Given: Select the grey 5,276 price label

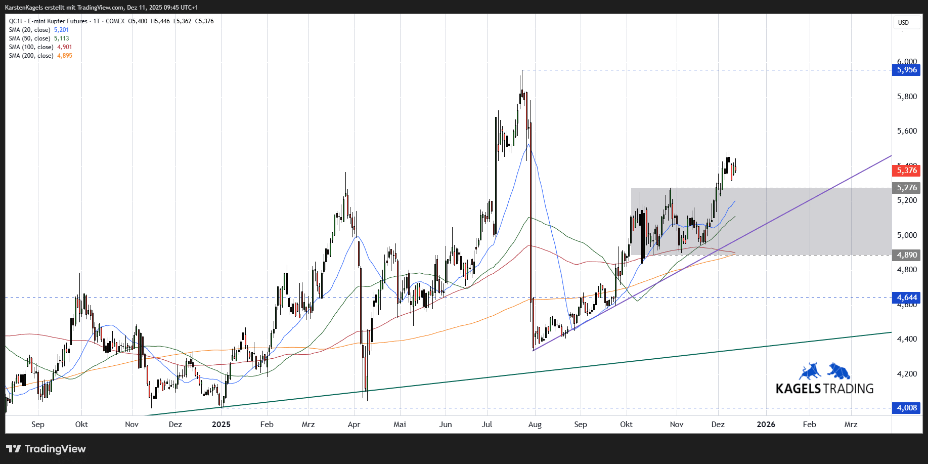Looking at the screenshot, I should click(x=906, y=188).
